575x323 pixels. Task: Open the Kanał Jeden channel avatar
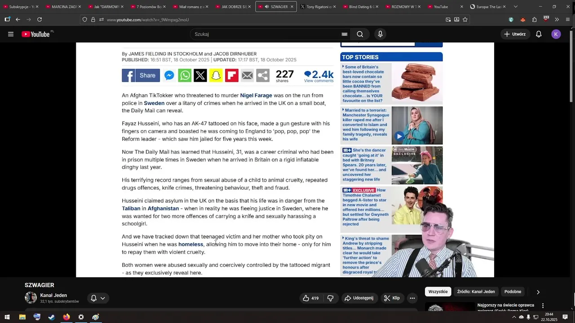pyautogui.click(x=31, y=298)
